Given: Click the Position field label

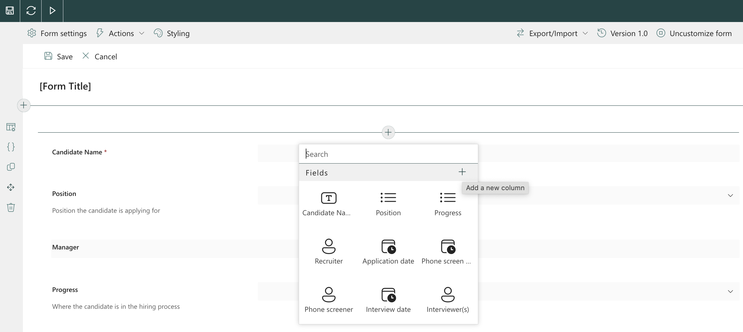Looking at the screenshot, I should coord(64,194).
